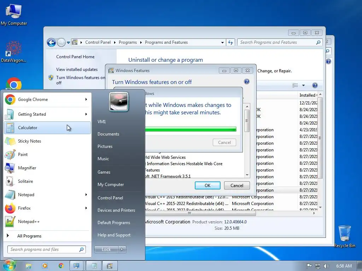362x271 pixels.
Task: Launch Solitaire from Start menu
Action: tap(47, 181)
